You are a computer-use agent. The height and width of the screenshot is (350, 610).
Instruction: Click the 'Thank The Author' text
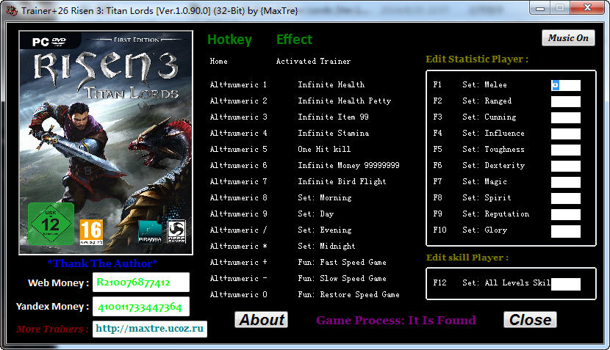[x=102, y=263]
